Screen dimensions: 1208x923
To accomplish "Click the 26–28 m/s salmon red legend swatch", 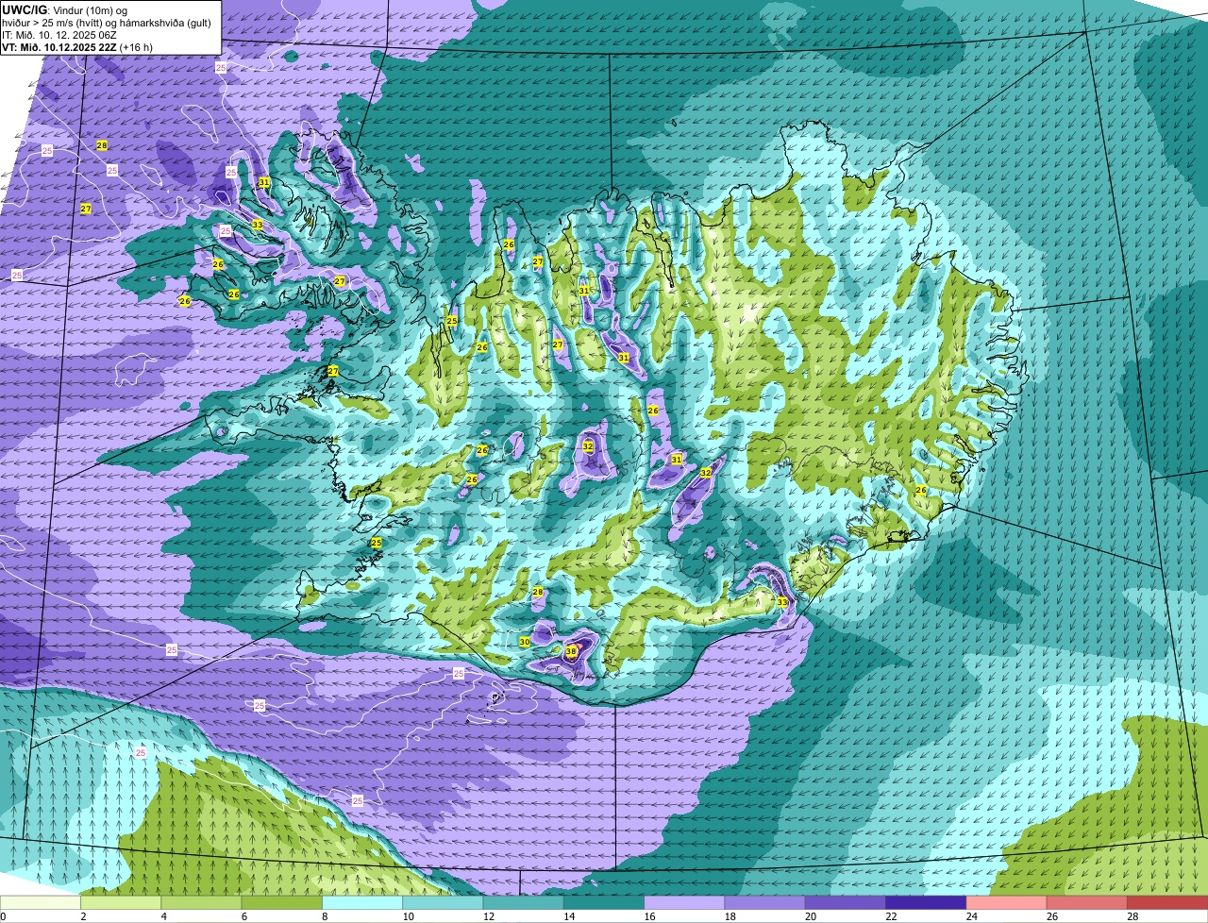I will [x=1087, y=902].
